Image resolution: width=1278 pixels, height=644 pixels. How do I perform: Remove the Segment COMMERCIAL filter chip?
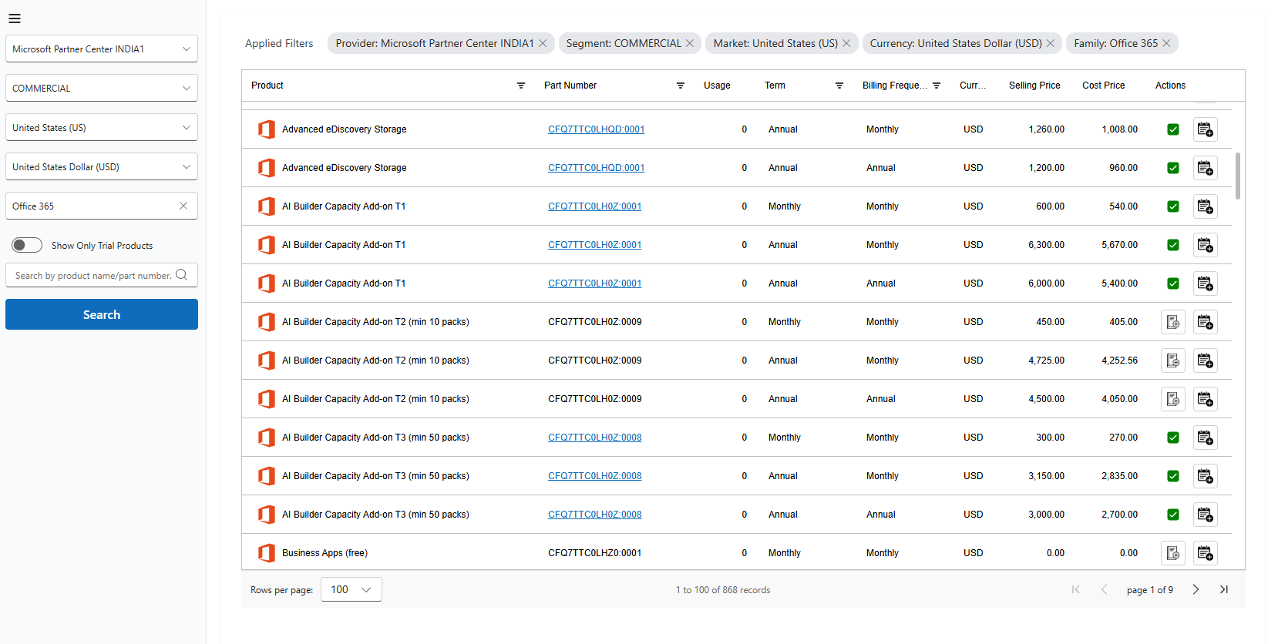tap(690, 43)
